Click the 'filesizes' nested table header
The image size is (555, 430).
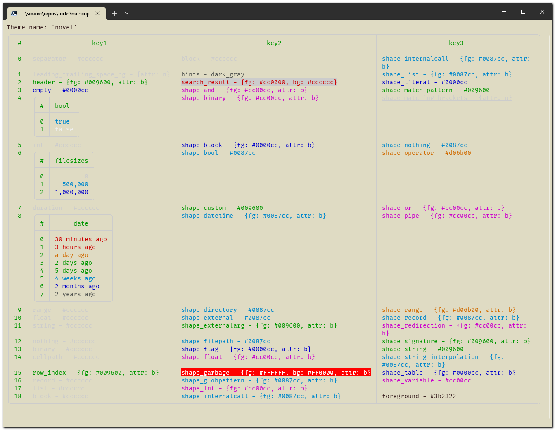point(71,161)
